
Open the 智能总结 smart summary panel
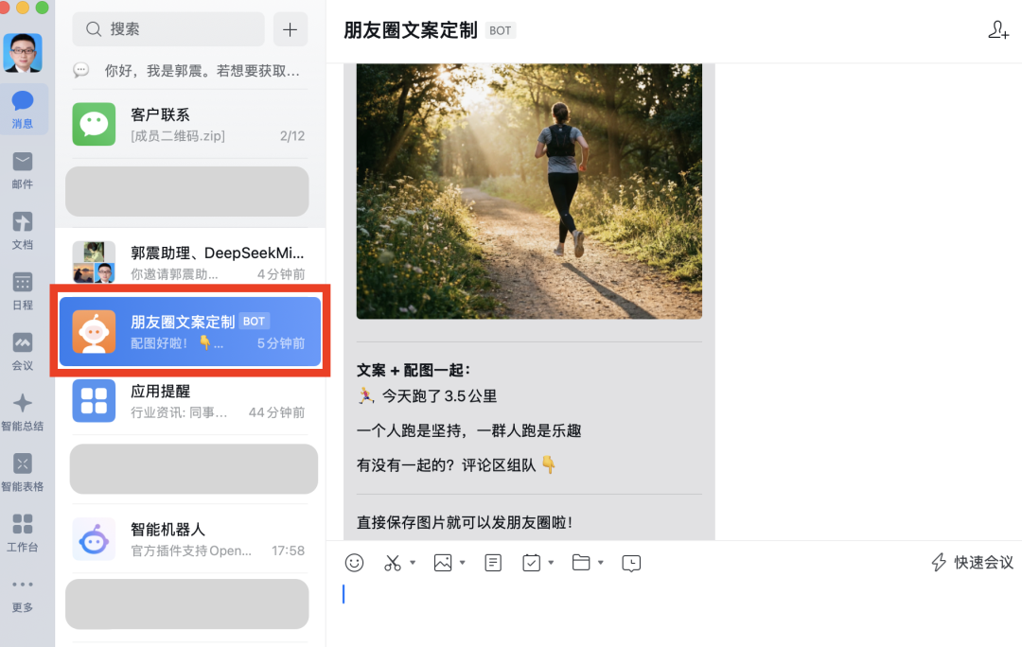(24, 409)
